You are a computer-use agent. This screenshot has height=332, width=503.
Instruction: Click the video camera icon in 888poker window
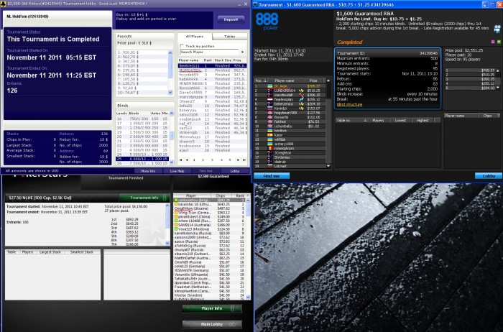(x=497, y=29)
